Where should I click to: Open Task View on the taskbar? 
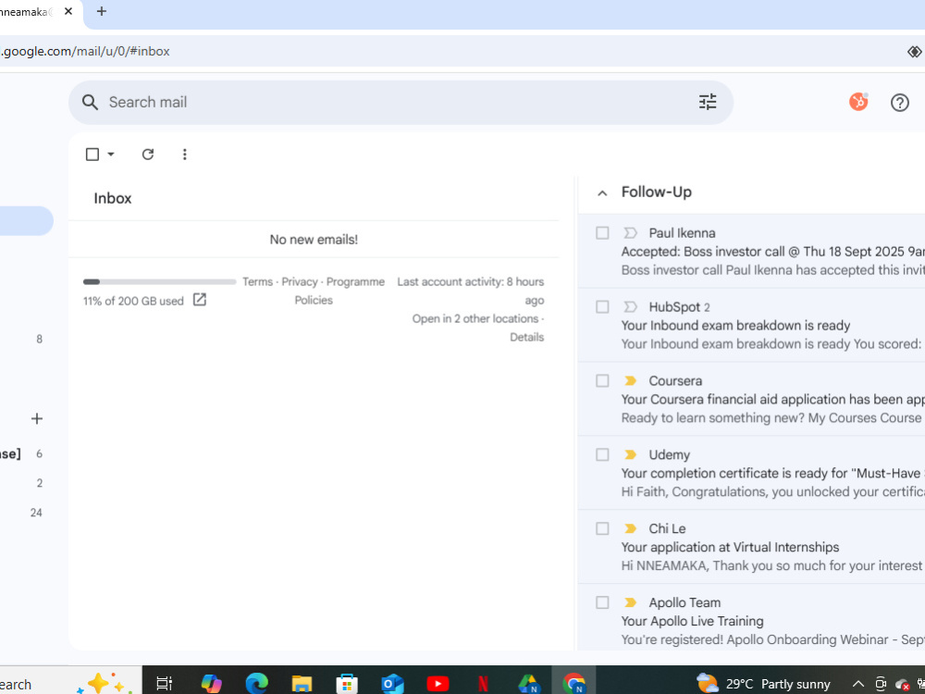coord(164,684)
